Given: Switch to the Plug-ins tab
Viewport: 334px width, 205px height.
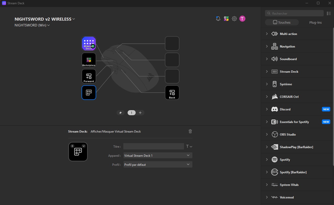Looking at the screenshot, I should click(x=315, y=22).
